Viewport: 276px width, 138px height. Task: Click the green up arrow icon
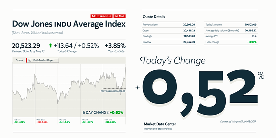[50, 45]
